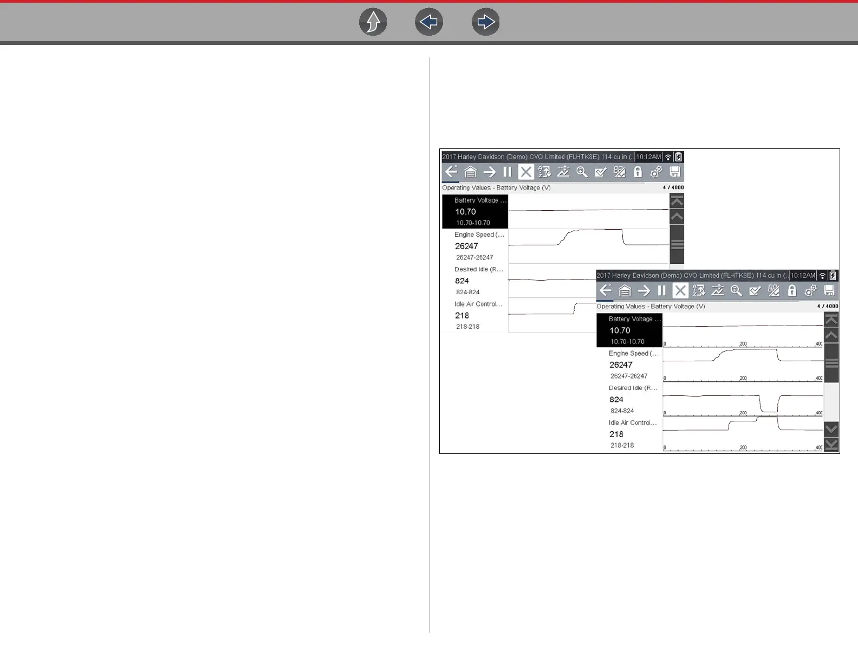Tap PID trigger graph icon in lower screenshot
This screenshot has height=663, width=858.
[x=718, y=290]
